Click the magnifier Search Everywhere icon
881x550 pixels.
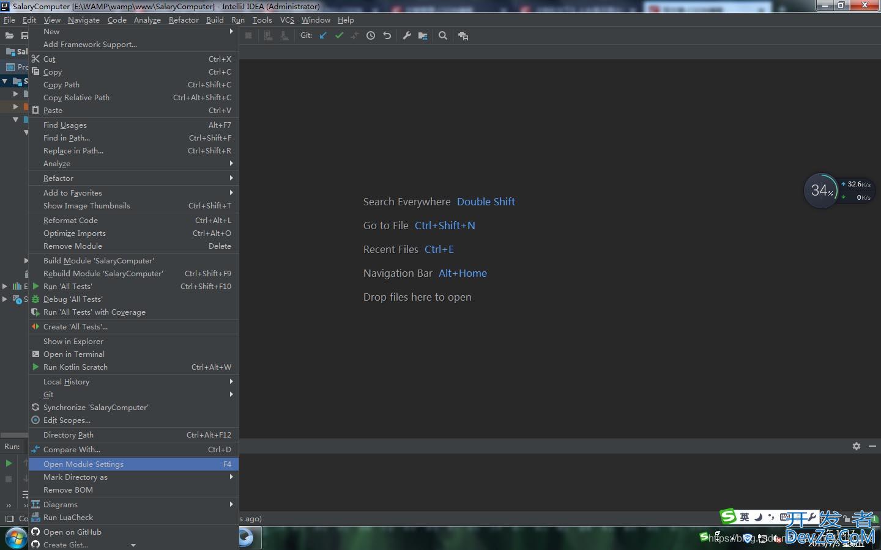[x=443, y=35]
